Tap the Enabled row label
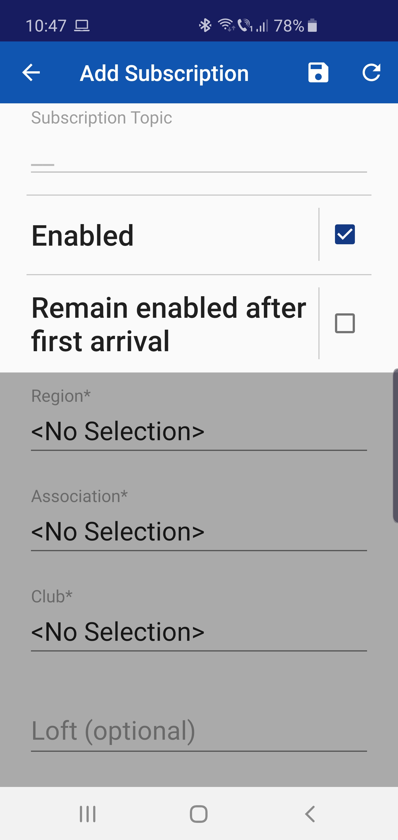Viewport: 398px width, 840px height. [x=83, y=235]
